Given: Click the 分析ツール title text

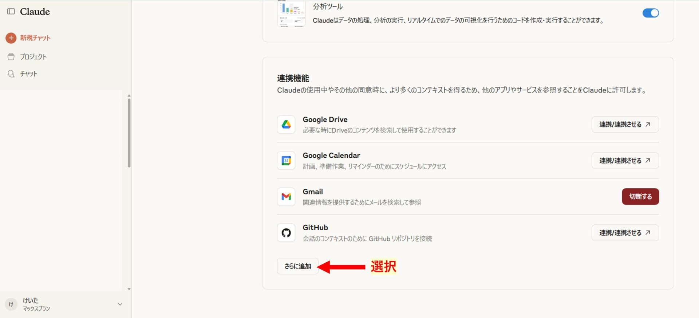Looking at the screenshot, I should pyautogui.click(x=328, y=7).
